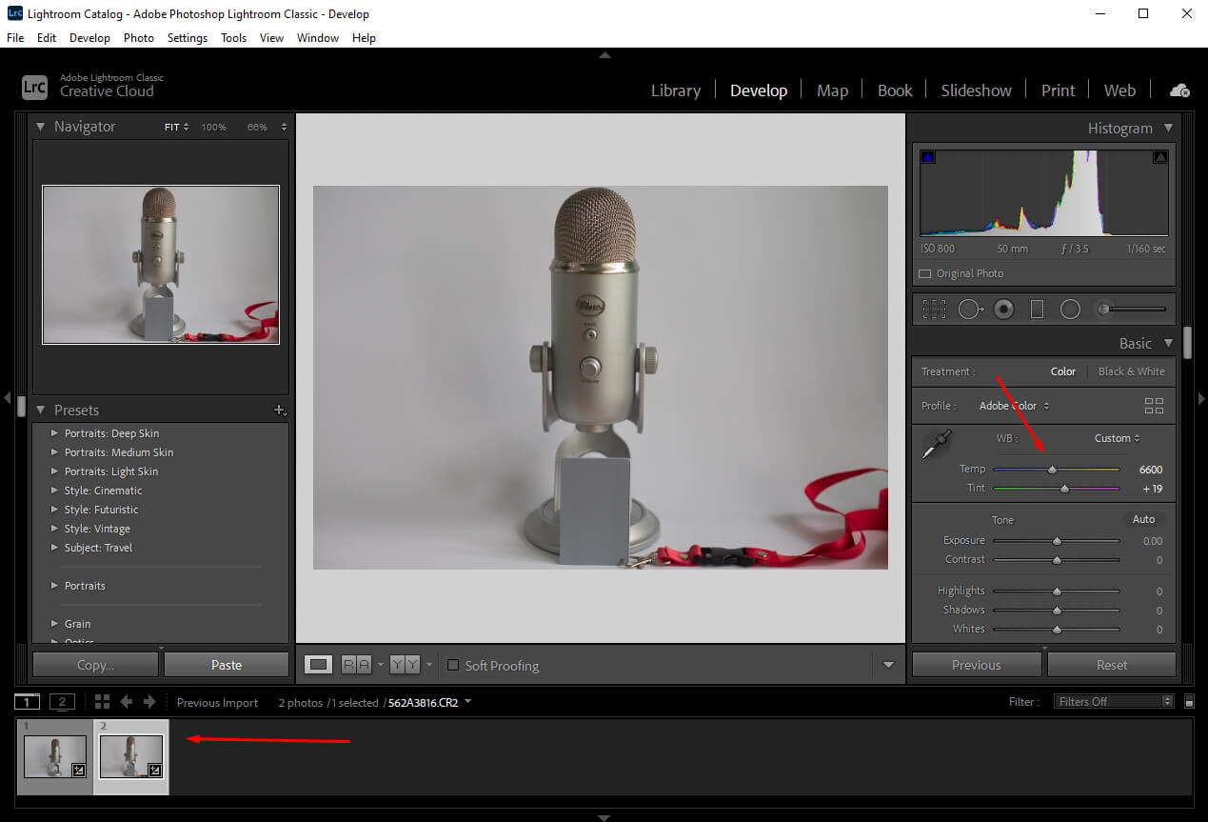Click the Loupe view button in toolbar
The height and width of the screenshot is (822, 1208).
[319, 665]
